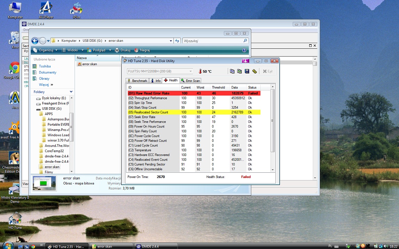
Task: Click the error skan preview thumbnail
Action: click(x=44, y=183)
